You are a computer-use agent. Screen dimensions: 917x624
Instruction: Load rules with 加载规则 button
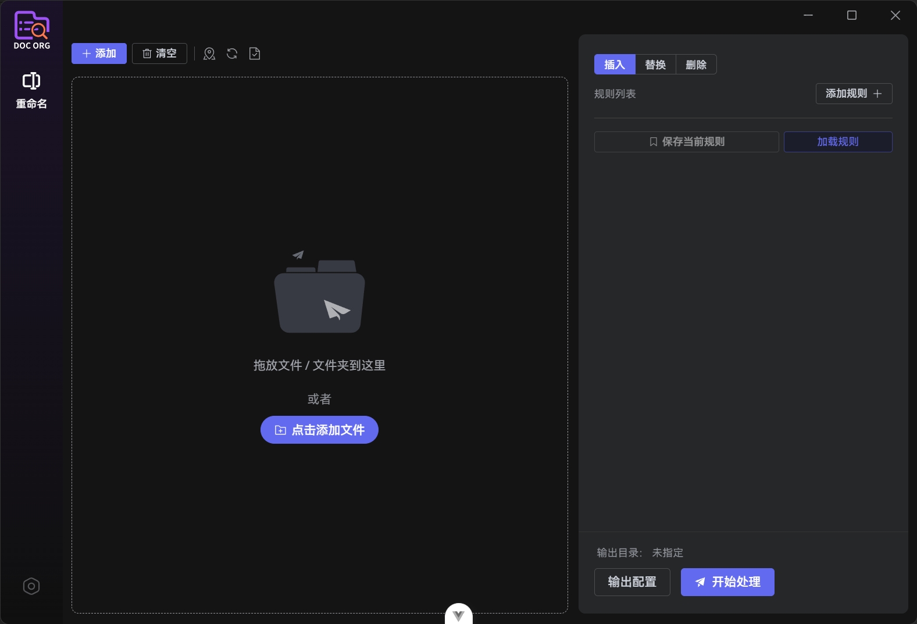pos(837,142)
